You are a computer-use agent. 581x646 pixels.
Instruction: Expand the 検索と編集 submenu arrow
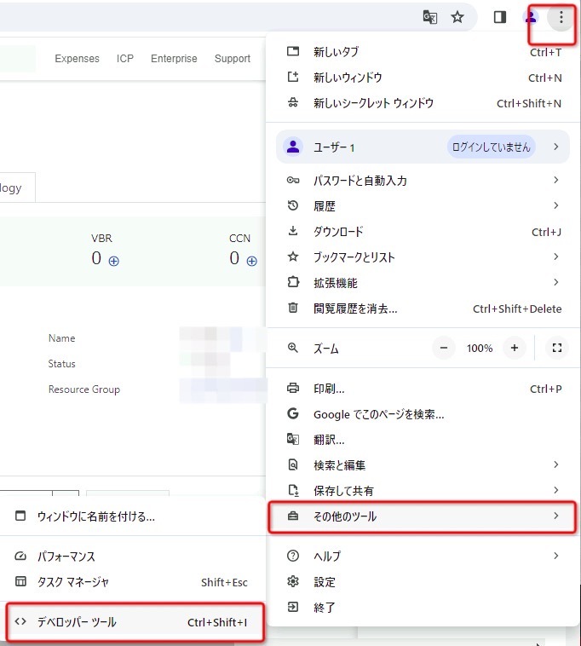(x=556, y=464)
